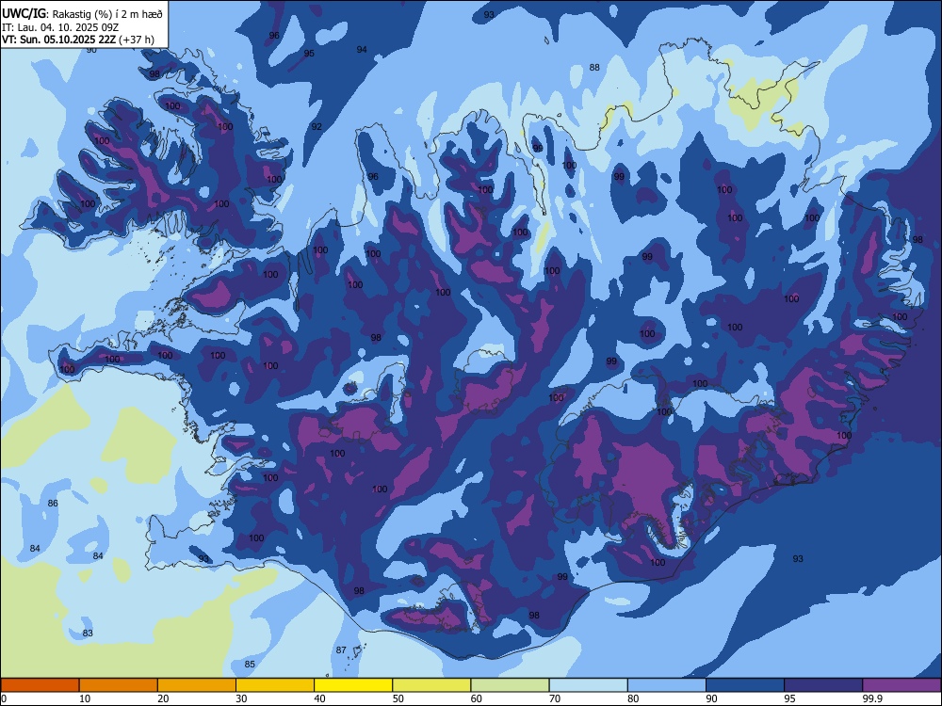Screen dimensions: 942x706
Task: Select the legend tick label '30'
Action: tap(241, 698)
